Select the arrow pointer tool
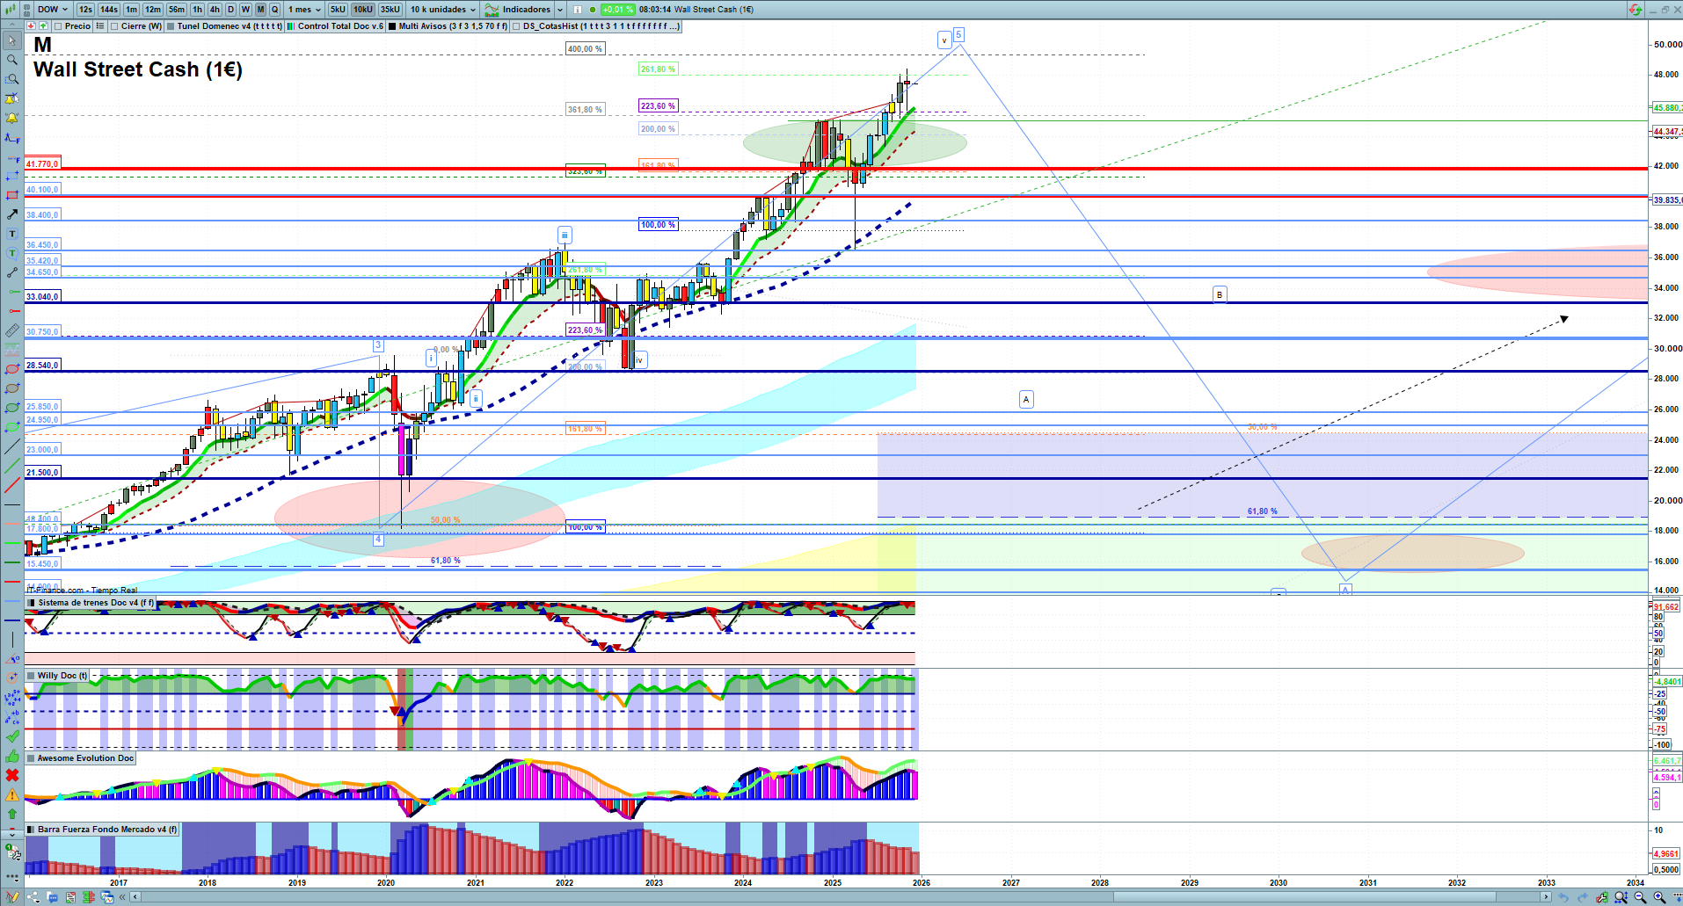The height and width of the screenshot is (906, 1683). tap(12, 40)
